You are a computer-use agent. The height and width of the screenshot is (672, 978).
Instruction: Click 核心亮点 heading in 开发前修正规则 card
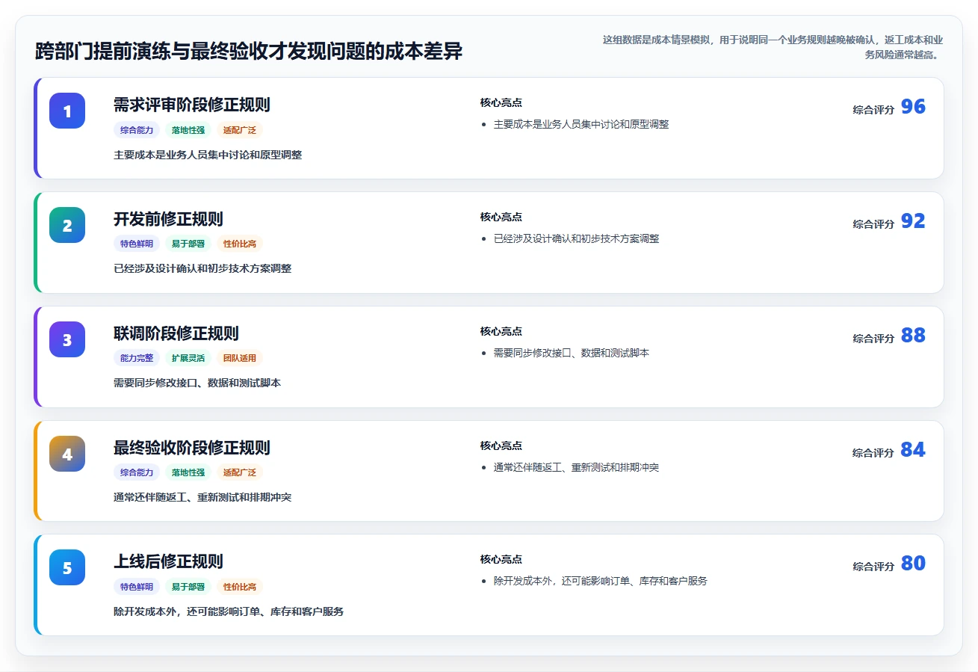501,218
